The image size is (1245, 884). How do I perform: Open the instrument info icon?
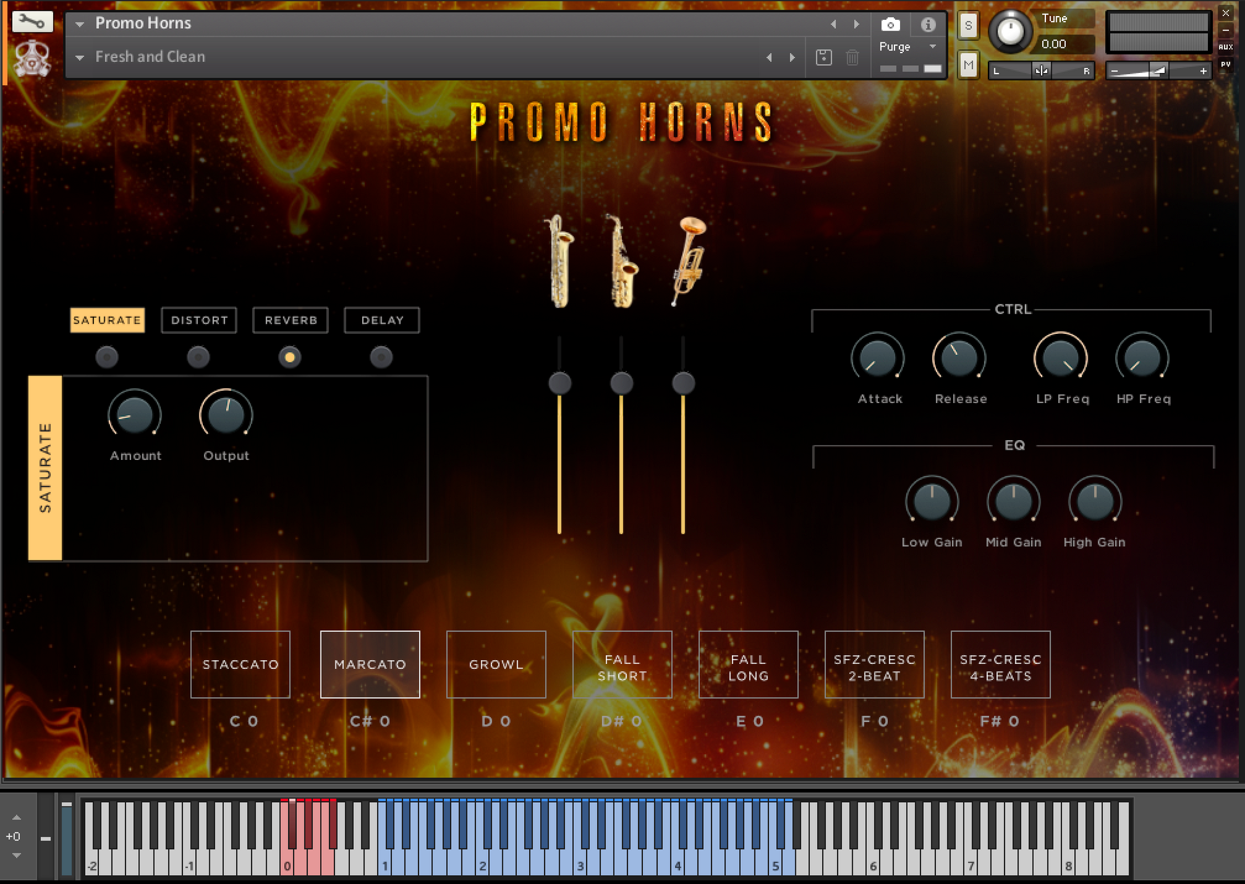tap(928, 24)
